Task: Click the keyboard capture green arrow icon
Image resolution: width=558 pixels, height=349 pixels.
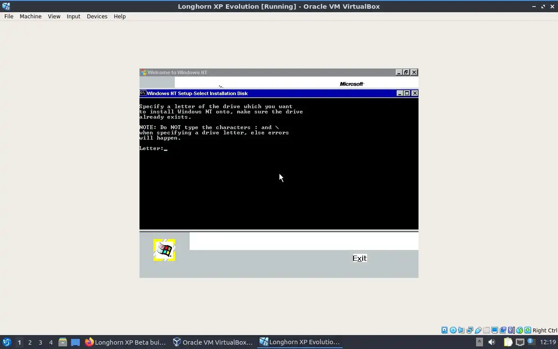Action: 527,330
